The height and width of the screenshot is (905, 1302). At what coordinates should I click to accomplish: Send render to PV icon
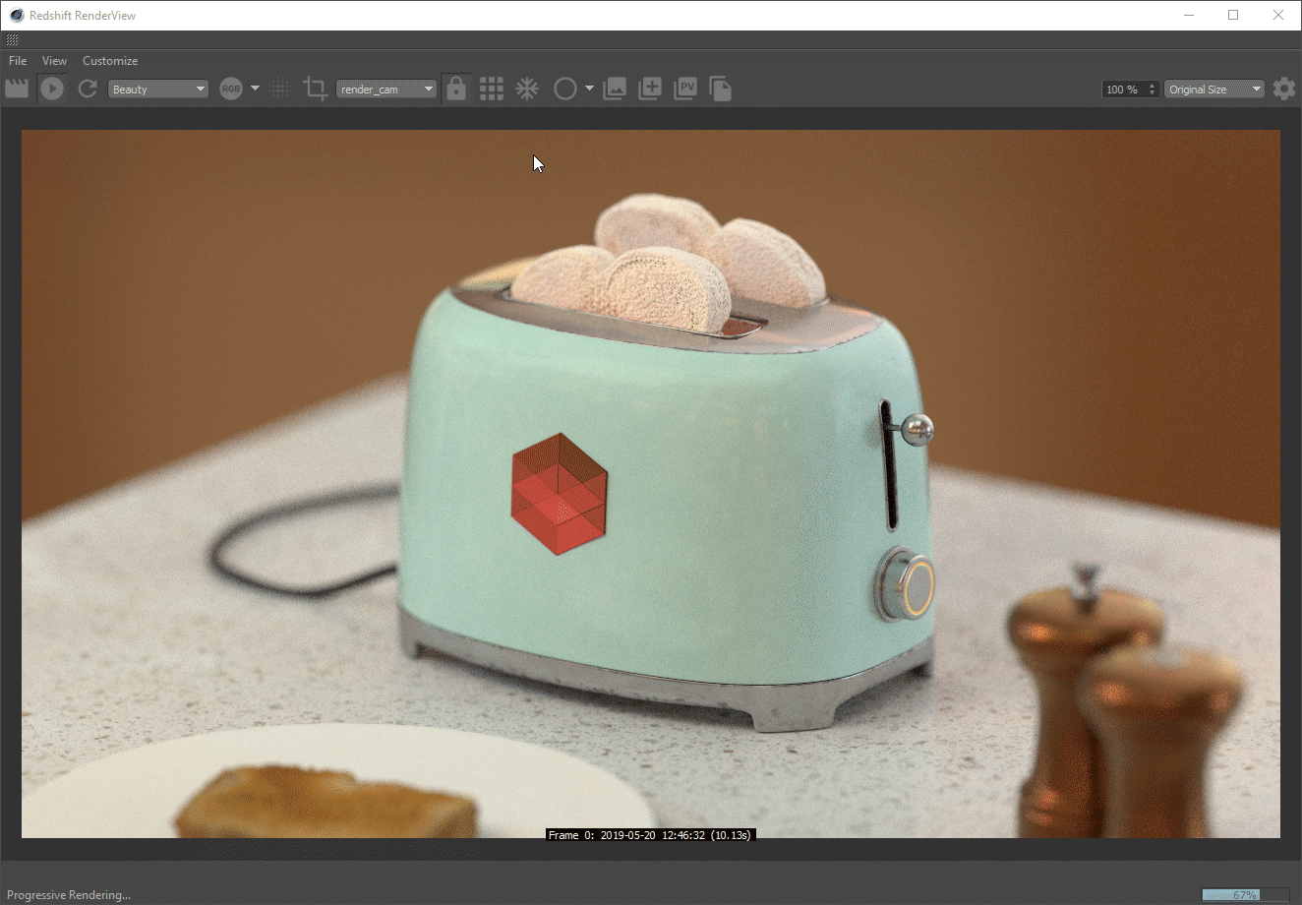(685, 89)
